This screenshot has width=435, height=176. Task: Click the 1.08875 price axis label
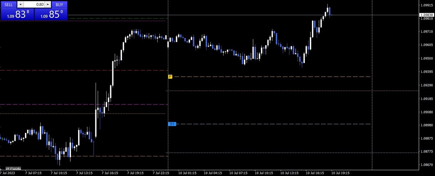[426, 139]
